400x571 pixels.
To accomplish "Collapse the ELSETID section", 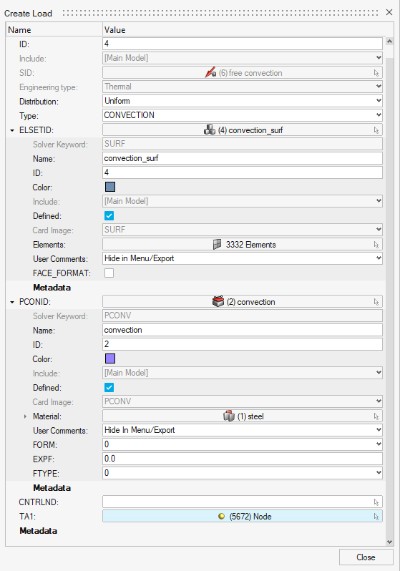I will pos(12,130).
